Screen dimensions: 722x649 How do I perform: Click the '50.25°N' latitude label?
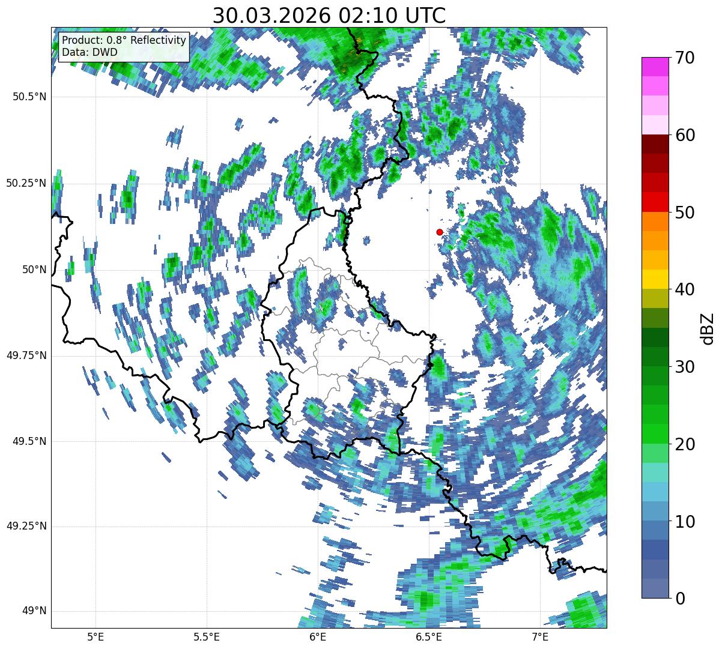pyautogui.click(x=26, y=183)
